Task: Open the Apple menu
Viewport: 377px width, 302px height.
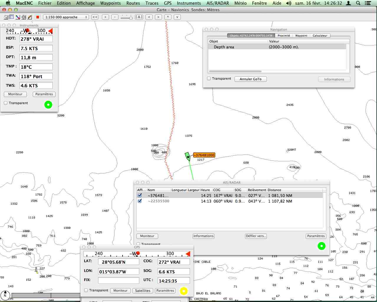Action: (x=8, y=3)
